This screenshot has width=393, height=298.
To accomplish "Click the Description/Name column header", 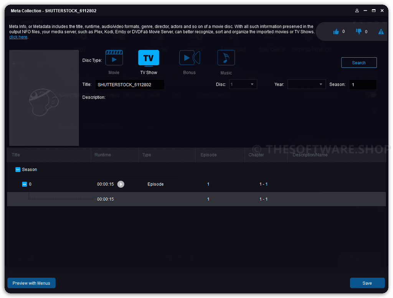I will click(x=337, y=155).
